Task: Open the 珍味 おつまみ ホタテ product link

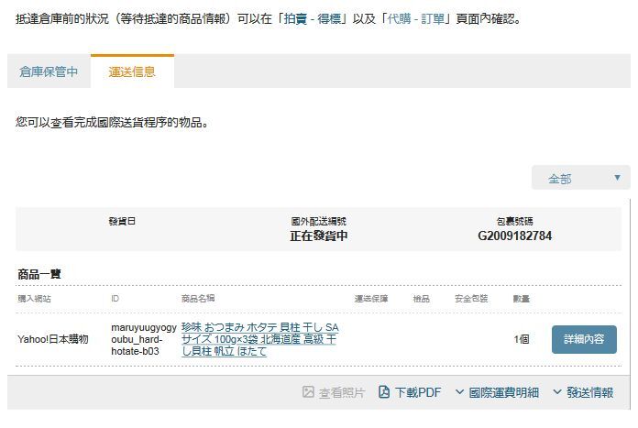Action: [x=259, y=339]
